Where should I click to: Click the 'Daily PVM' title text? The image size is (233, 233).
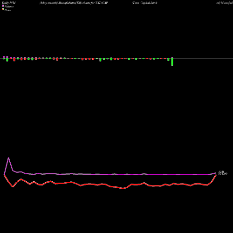coord(9,3)
